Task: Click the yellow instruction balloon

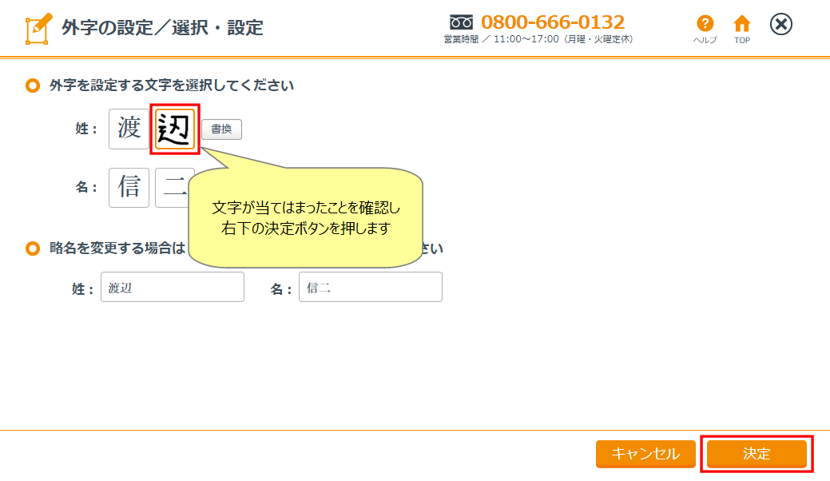Action: pyautogui.click(x=306, y=217)
